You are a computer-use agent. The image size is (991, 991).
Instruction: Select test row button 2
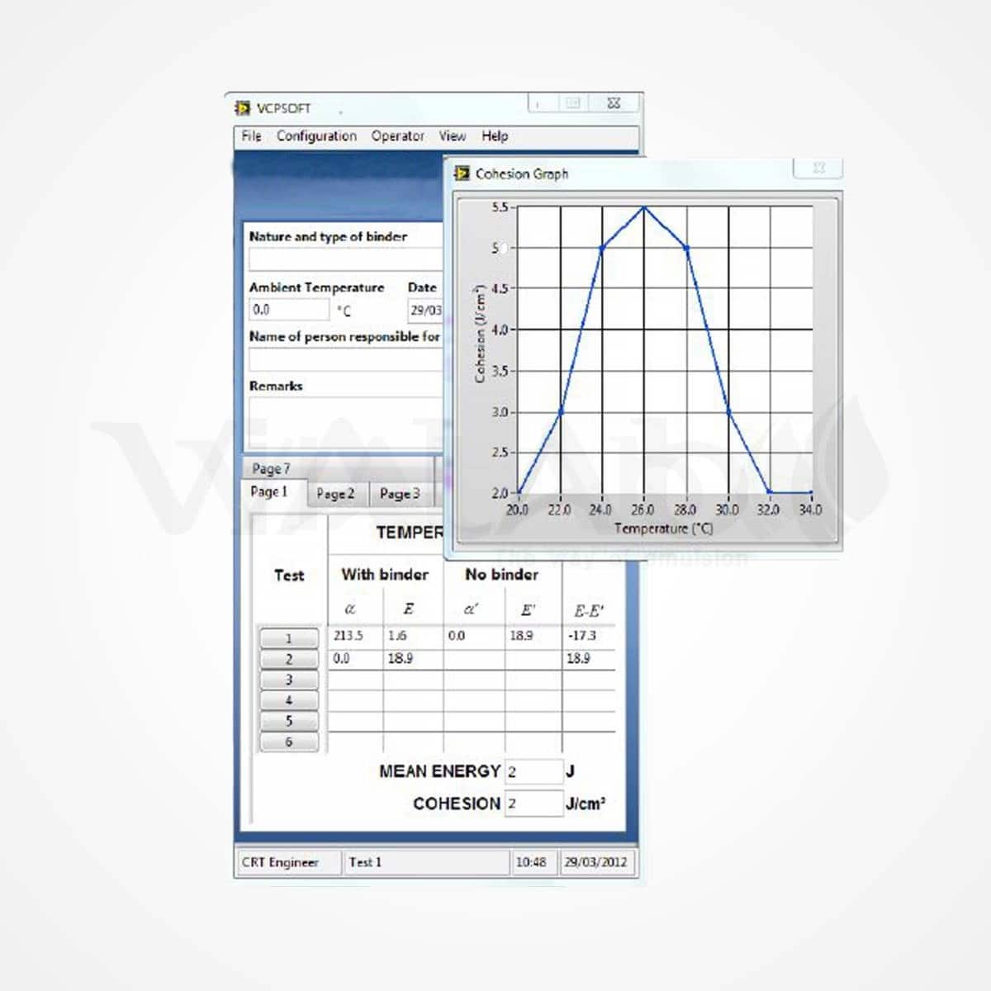(x=289, y=659)
